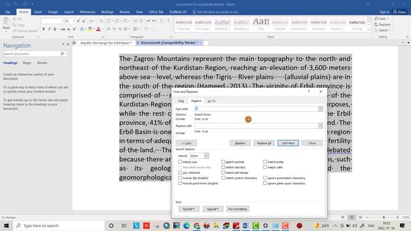411x231 pixels.
Task: Enable Find all word forms checkbox
Action: (180, 184)
